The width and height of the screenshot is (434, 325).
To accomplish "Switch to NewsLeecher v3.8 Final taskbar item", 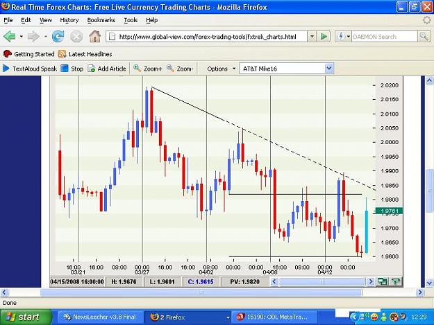I will (x=100, y=317).
